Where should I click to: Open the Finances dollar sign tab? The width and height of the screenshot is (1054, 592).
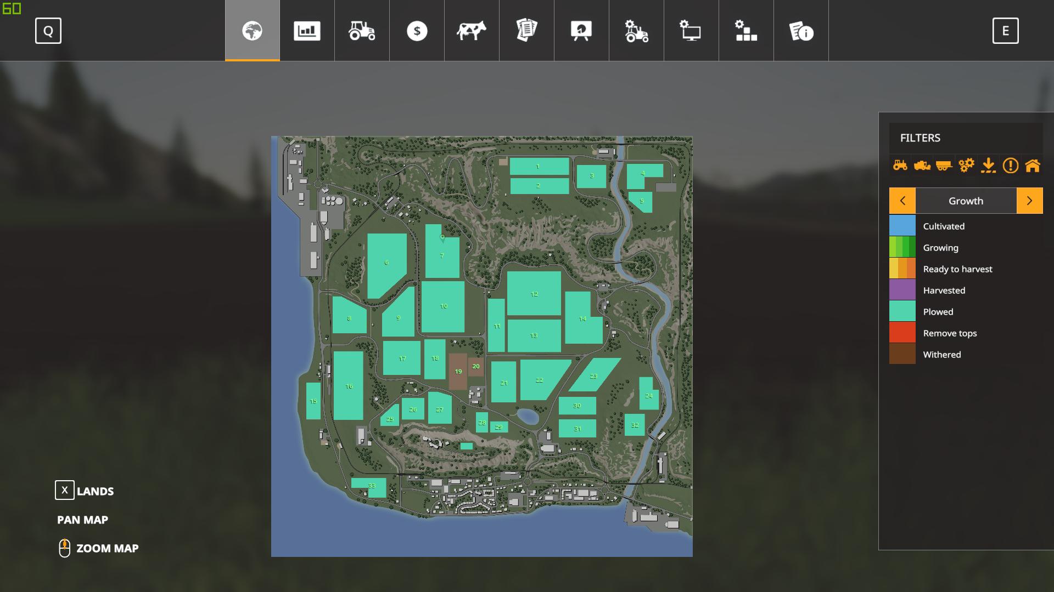(x=417, y=31)
